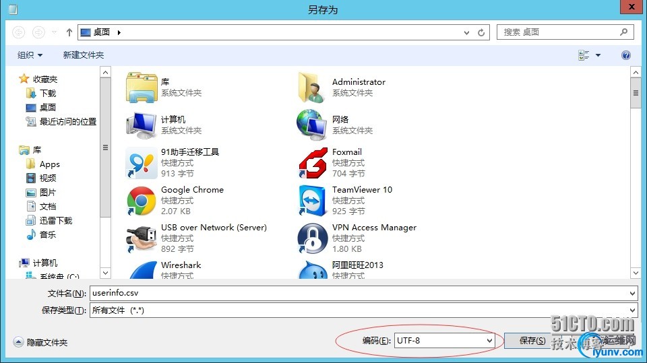
Task: Click 隐藏文件夹 to hide folders
Action: (40, 342)
